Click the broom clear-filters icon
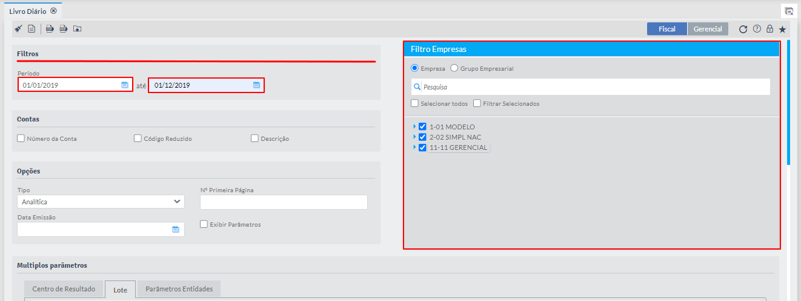The width and height of the screenshot is (801, 301). tap(18, 28)
